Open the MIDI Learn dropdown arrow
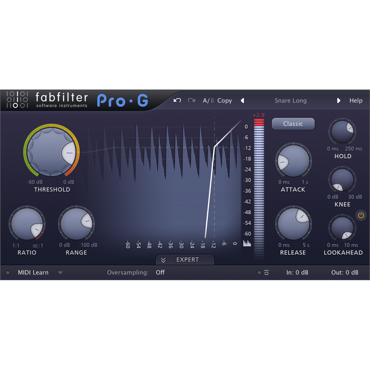The width and height of the screenshot is (370, 370). click(60, 273)
